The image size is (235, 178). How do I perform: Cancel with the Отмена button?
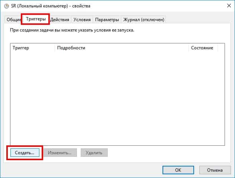tap(215, 170)
